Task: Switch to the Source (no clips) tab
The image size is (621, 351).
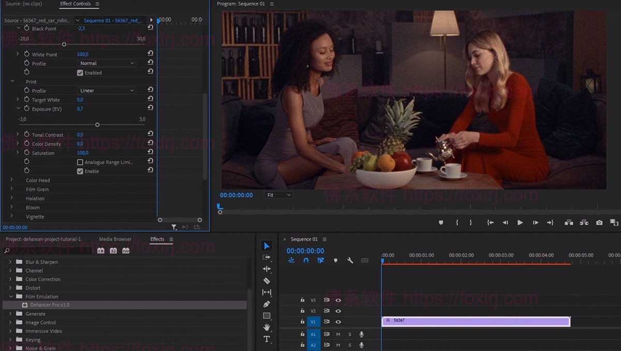Action: tap(24, 4)
